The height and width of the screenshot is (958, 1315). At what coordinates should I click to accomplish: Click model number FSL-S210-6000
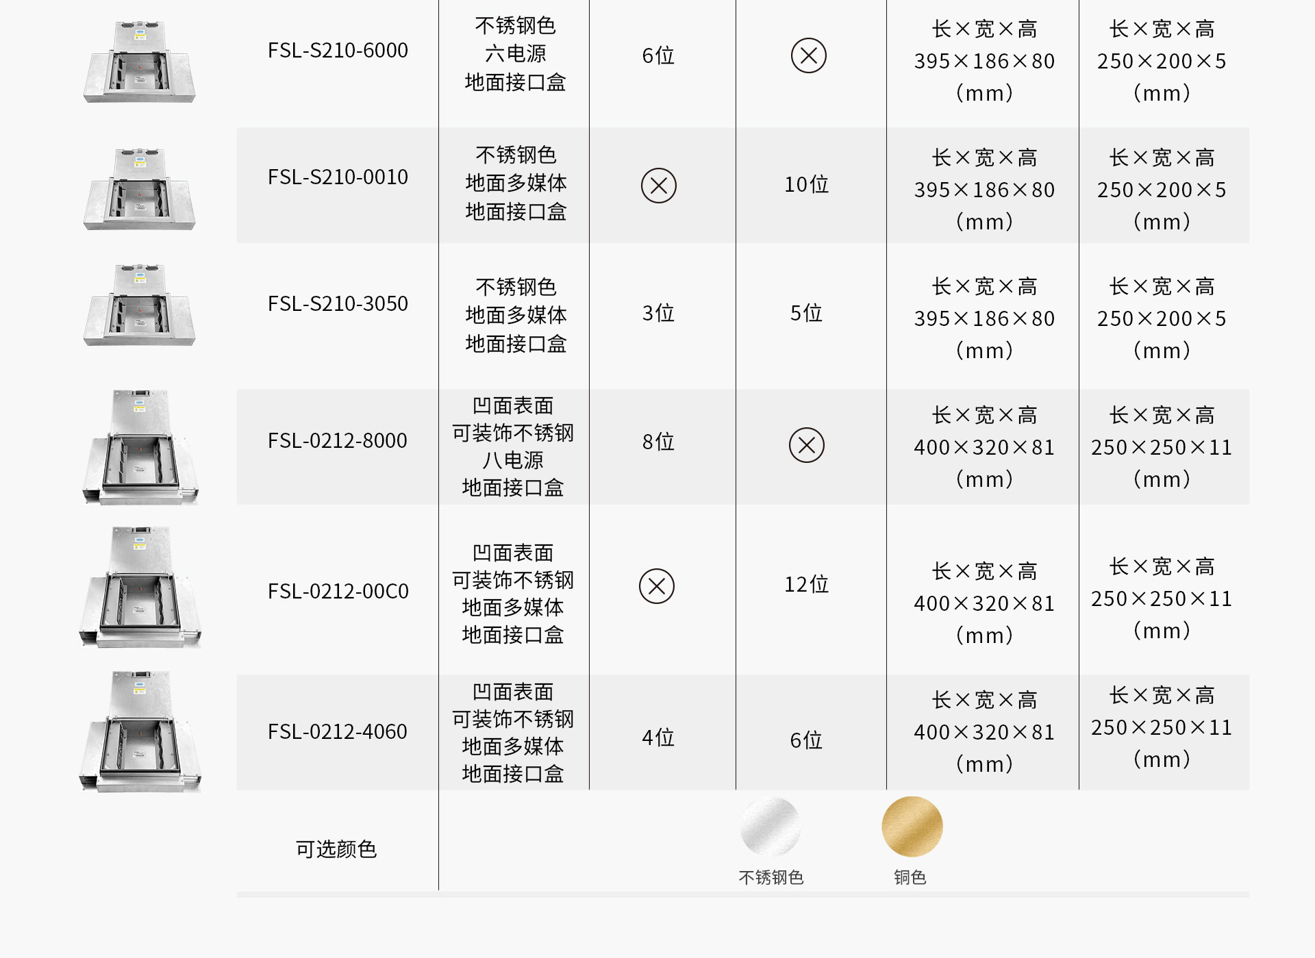(x=338, y=50)
